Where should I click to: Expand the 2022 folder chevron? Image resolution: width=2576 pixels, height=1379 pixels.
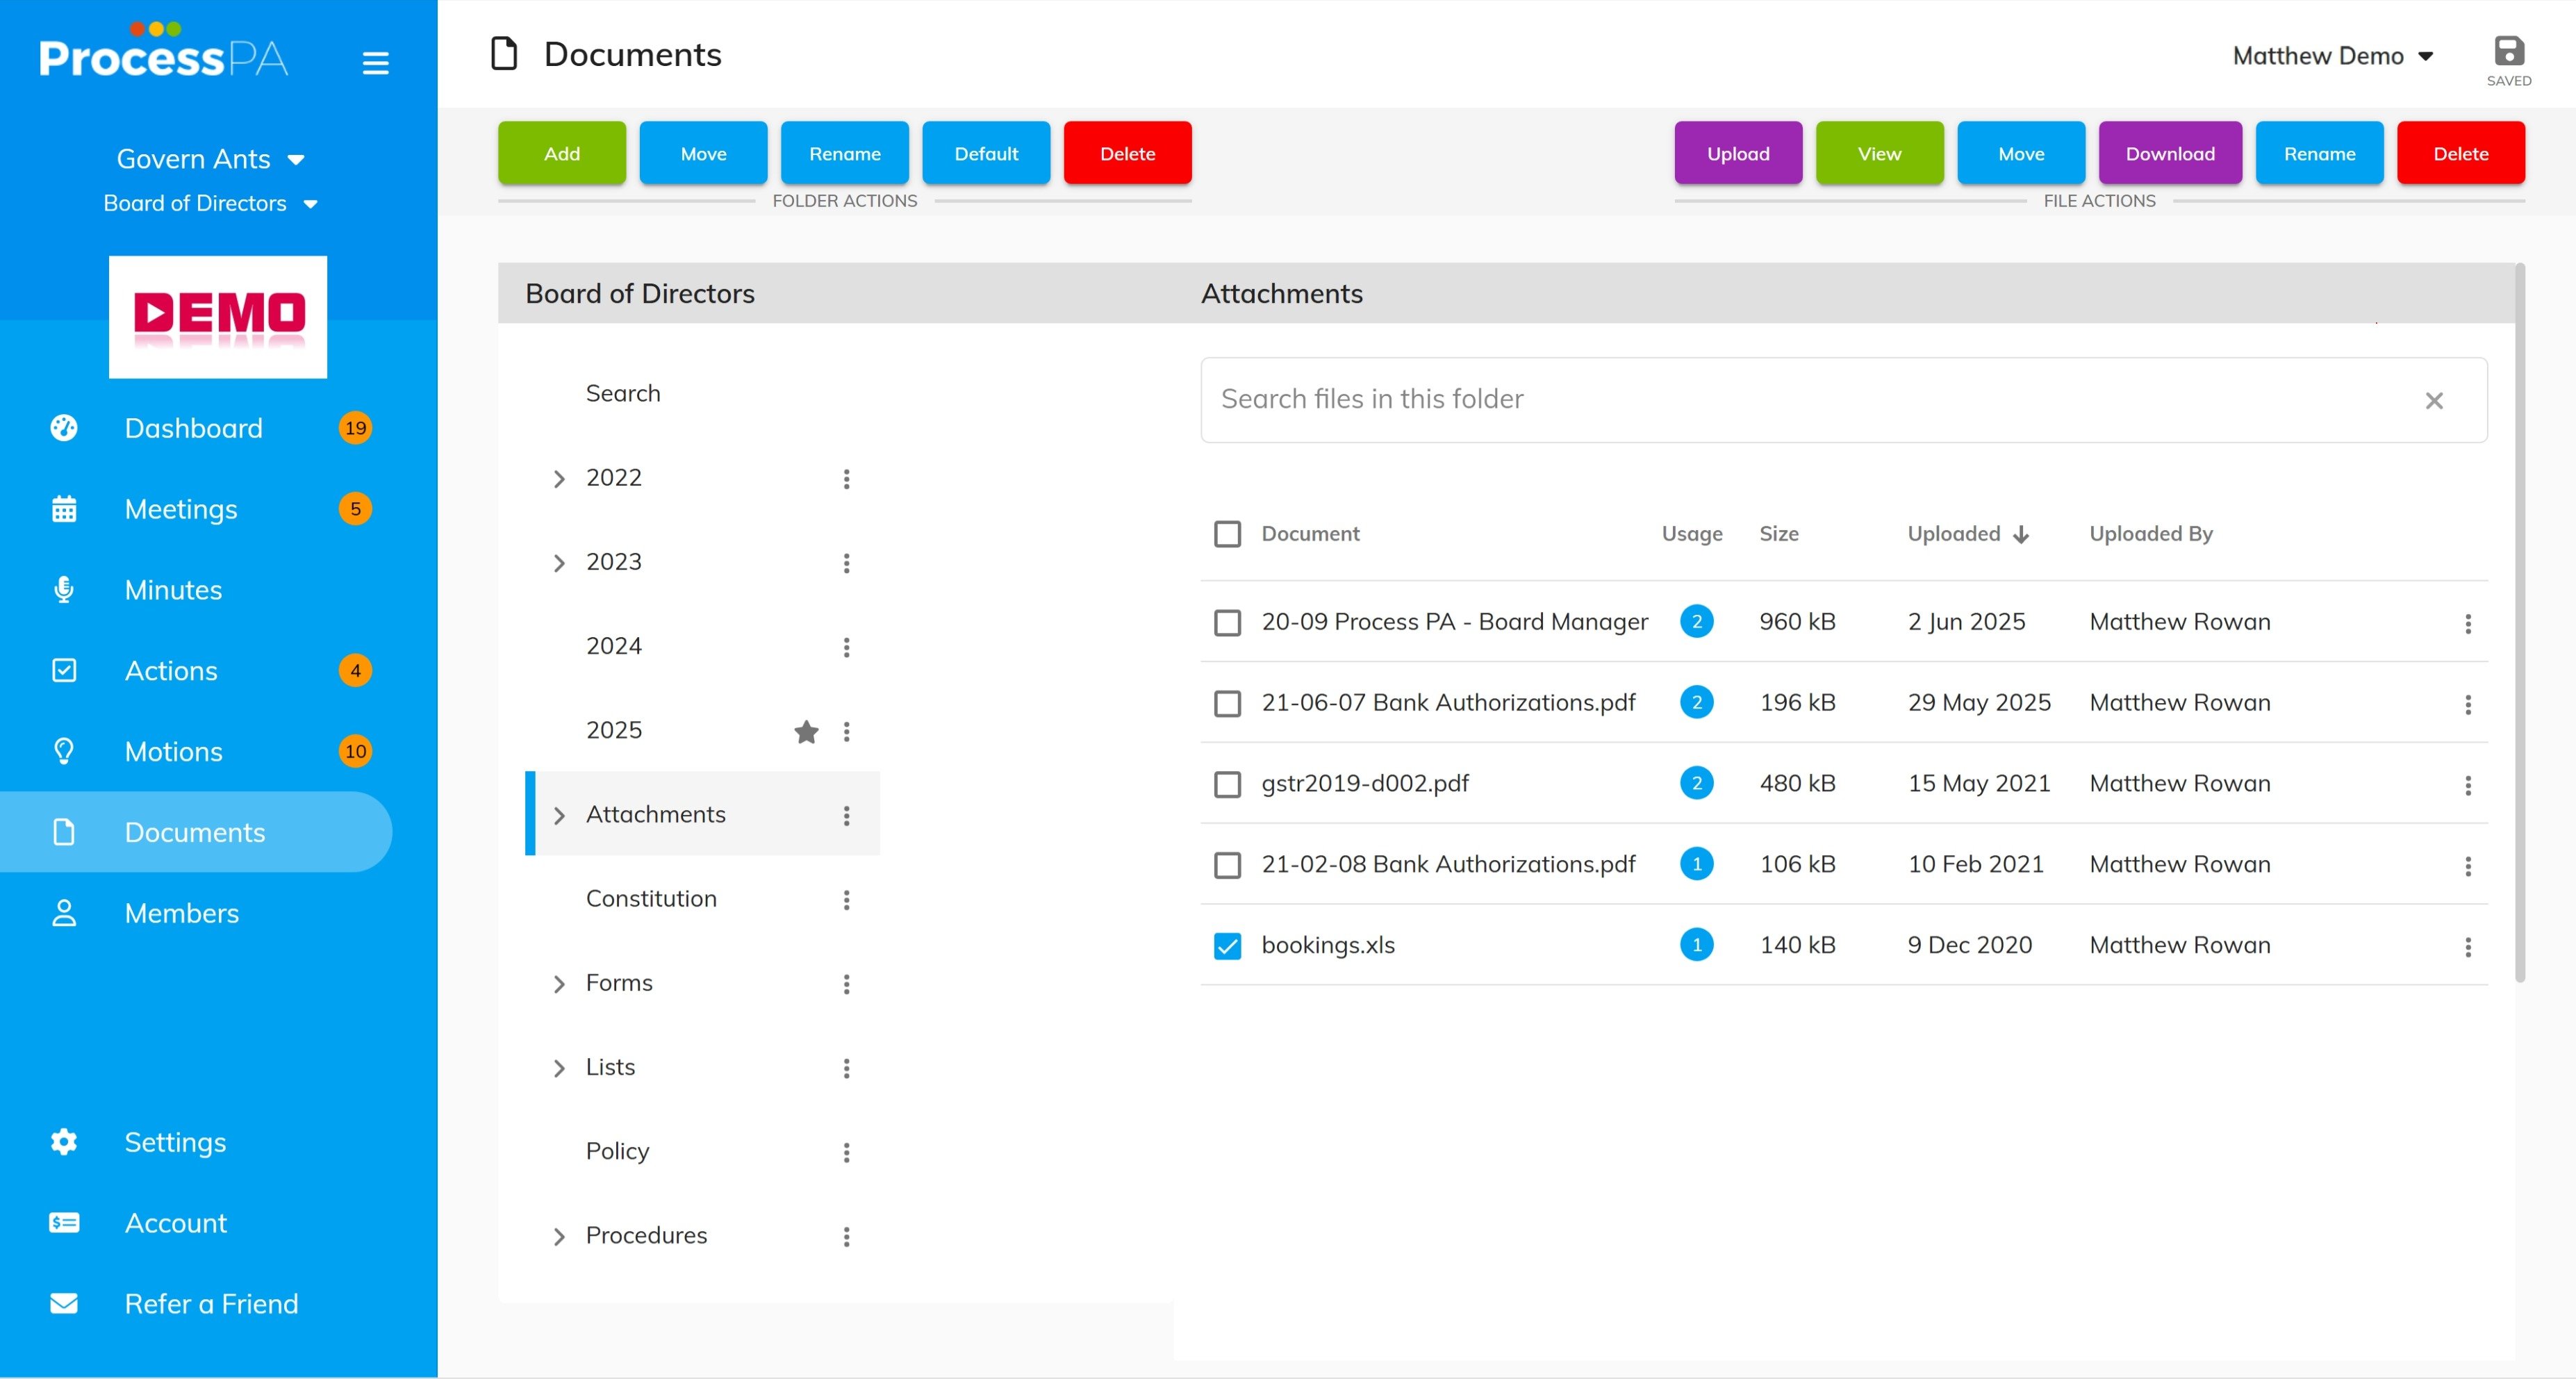[559, 479]
